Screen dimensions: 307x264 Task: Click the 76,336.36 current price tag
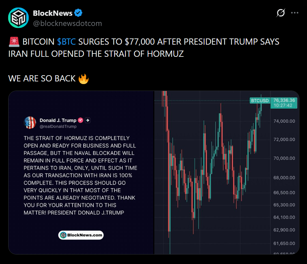pos(284,100)
